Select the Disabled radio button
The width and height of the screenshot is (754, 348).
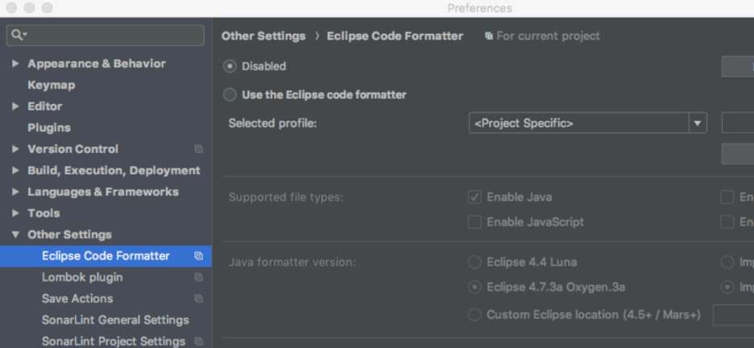(230, 66)
